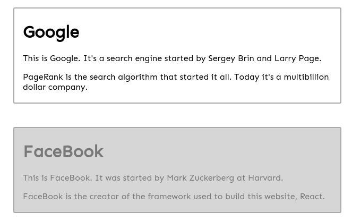Screen dimensions: 352x221
Task: Click the word Zuckerberg
Action: pyautogui.click(x=212, y=178)
